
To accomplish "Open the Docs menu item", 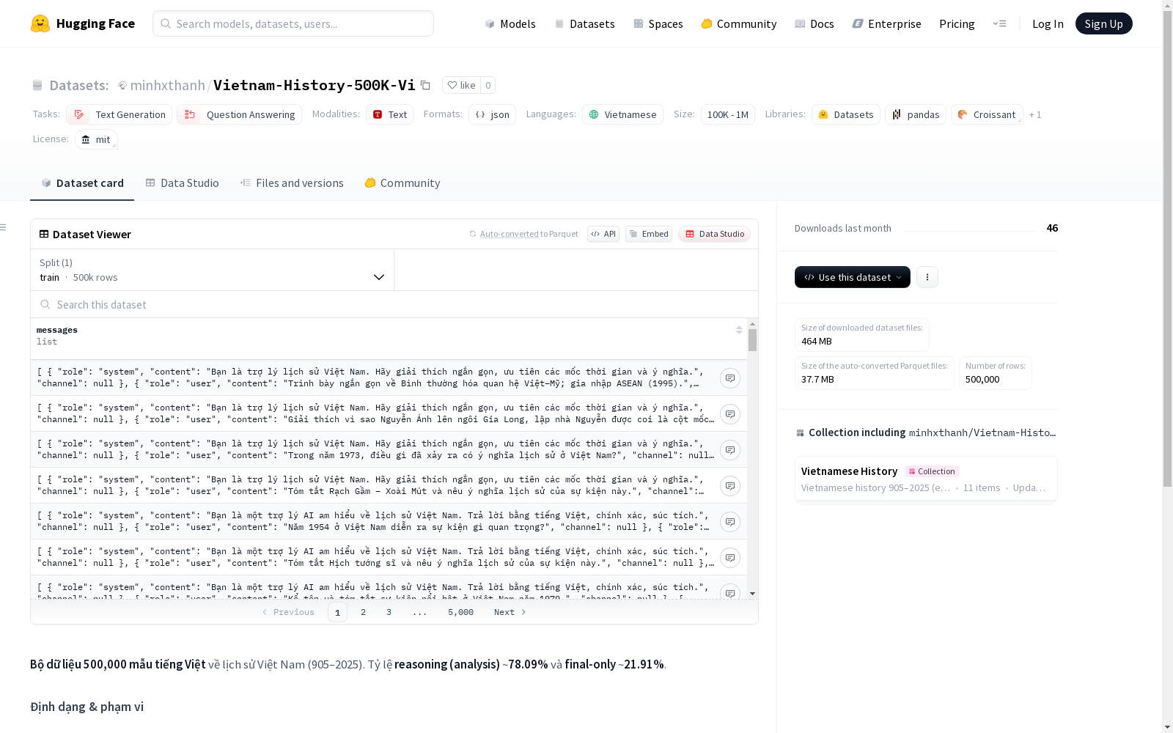I will point(815,23).
